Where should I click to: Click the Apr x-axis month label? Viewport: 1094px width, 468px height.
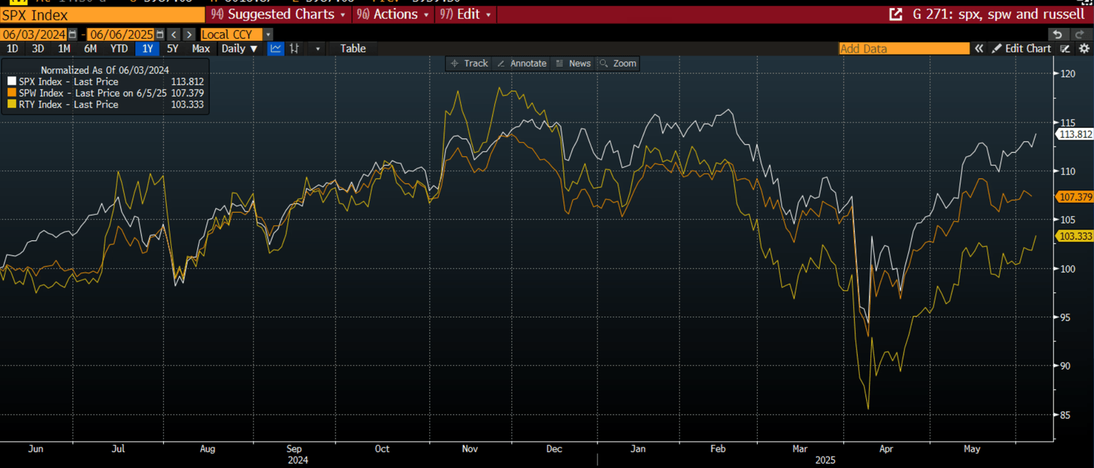click(885, 449)
